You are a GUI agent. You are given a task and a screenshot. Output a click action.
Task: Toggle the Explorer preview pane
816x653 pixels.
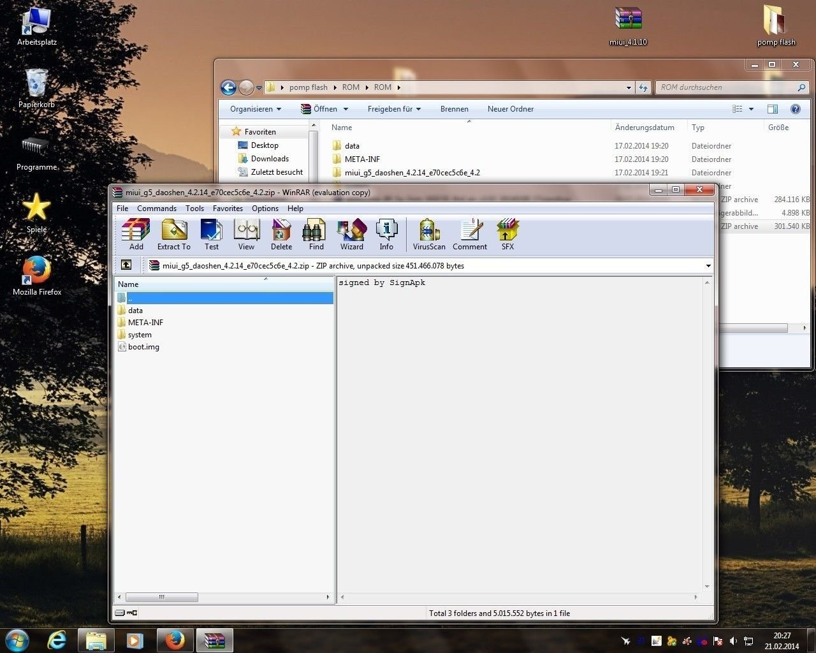pyautogui.click(x=773, y=109)
